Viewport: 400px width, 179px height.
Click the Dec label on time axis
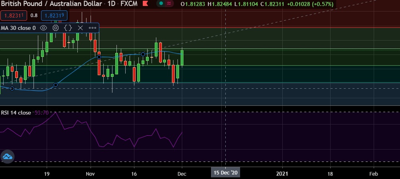pos(182,174)
